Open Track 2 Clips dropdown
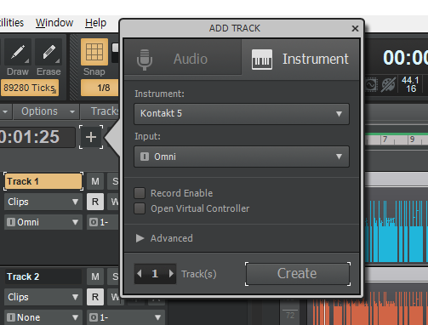The height and width of the screenshot is (325, 428). click(43, 297)
